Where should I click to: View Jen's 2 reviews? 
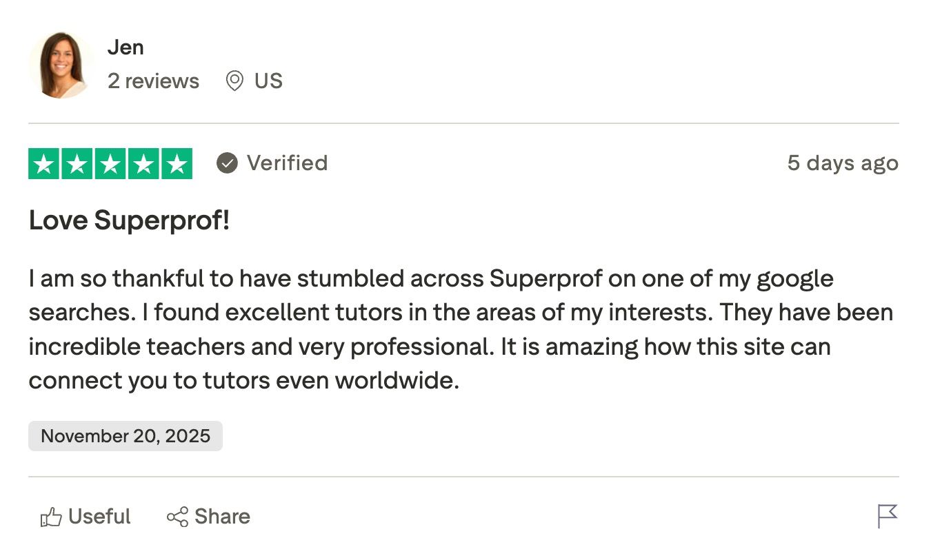pyautogui.click(x=153, y=81)
